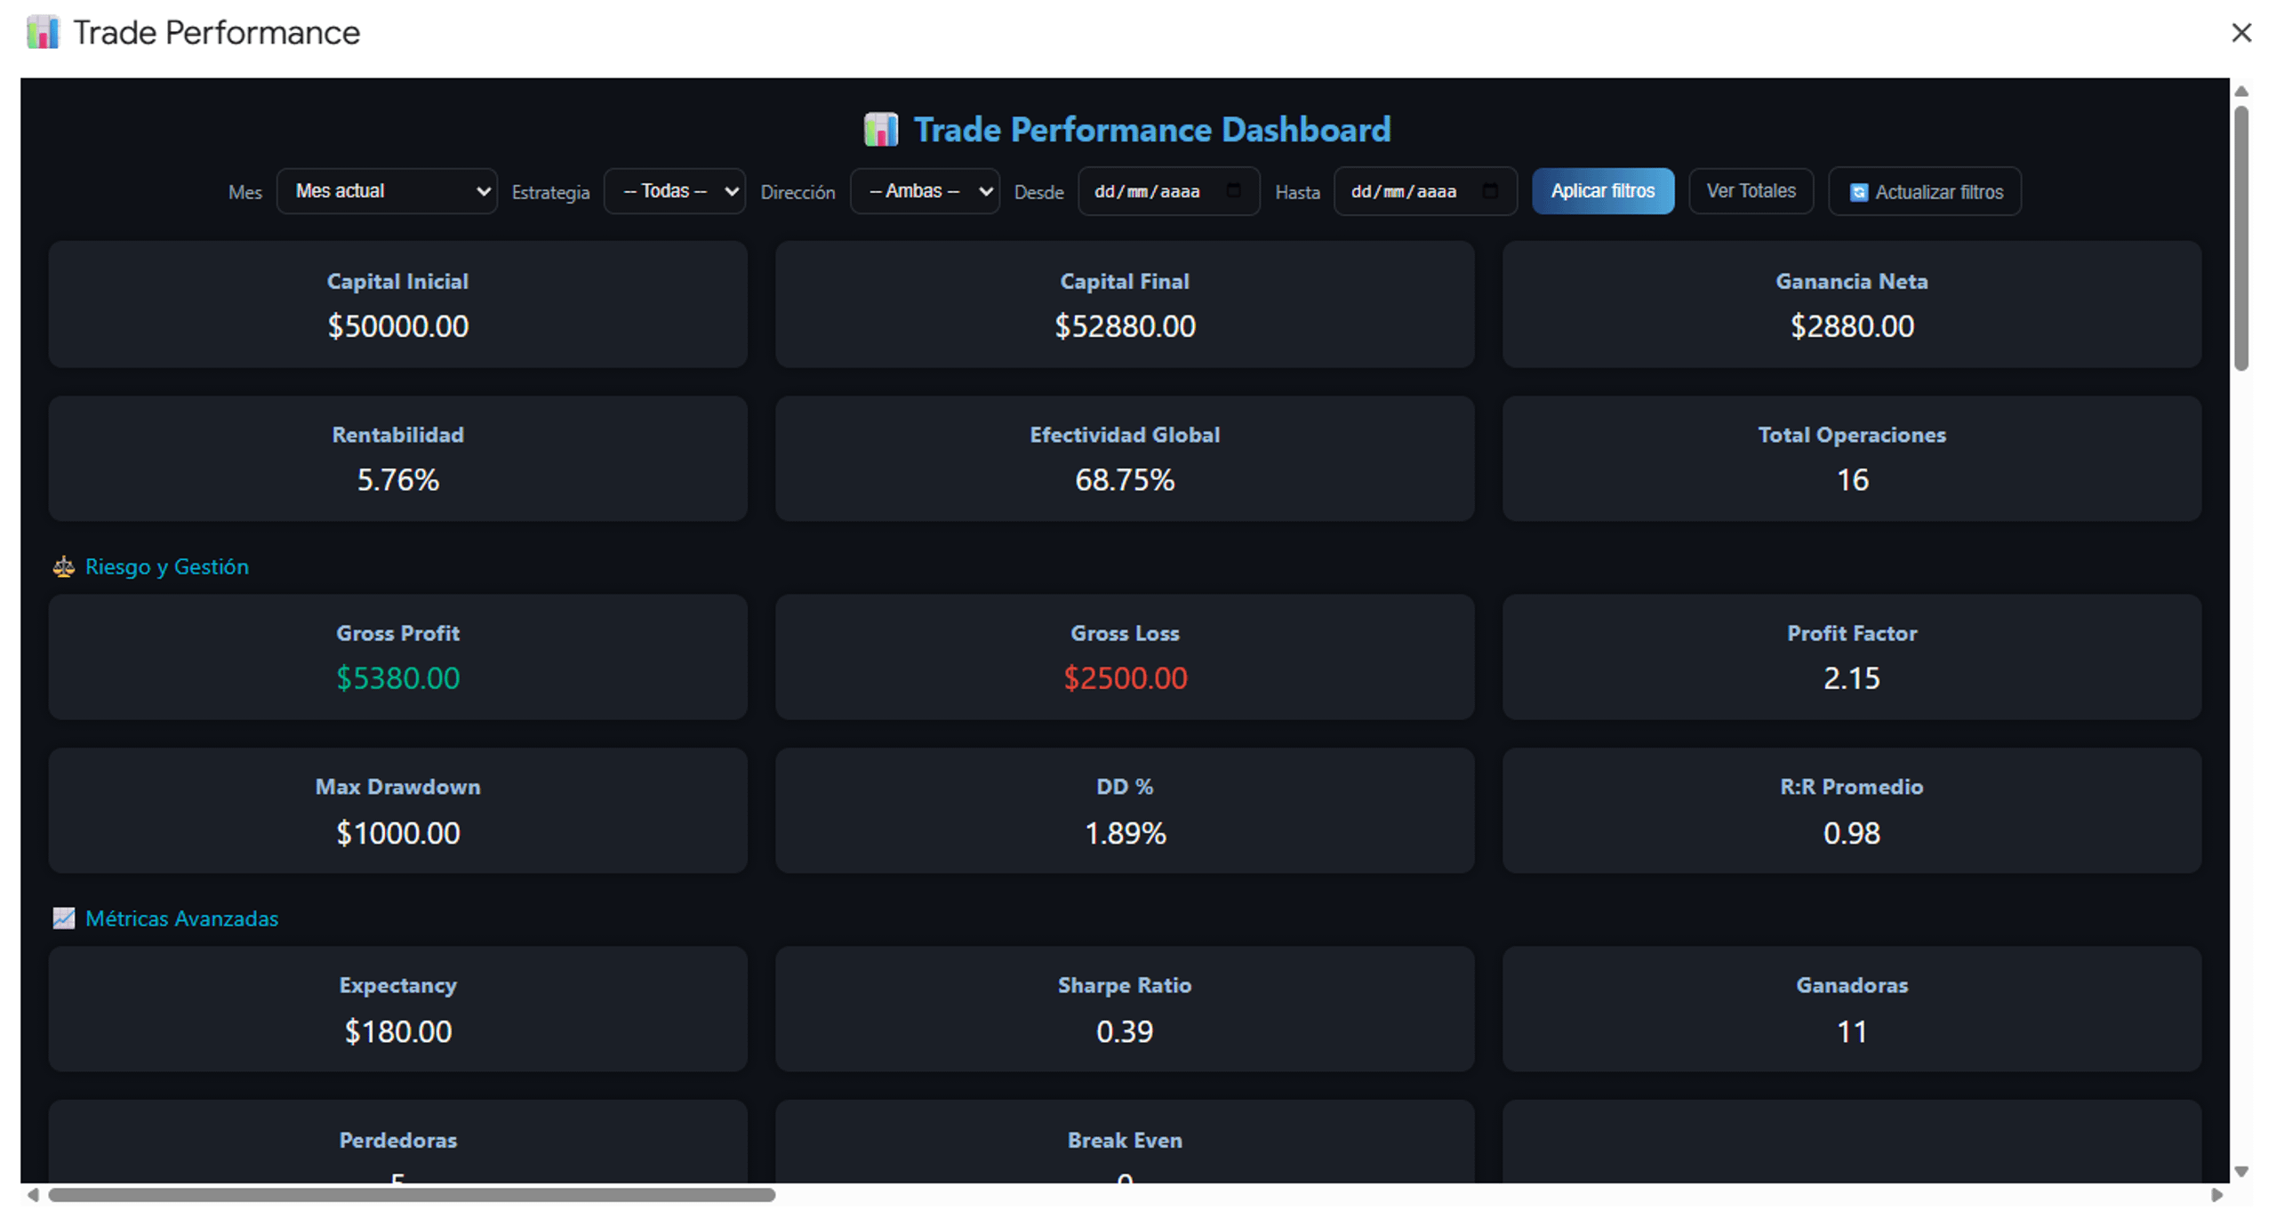This screenshot has height=1226, width=2276.
Task: Click the Ganadoras value 11
Action: coord(1852,1031)
